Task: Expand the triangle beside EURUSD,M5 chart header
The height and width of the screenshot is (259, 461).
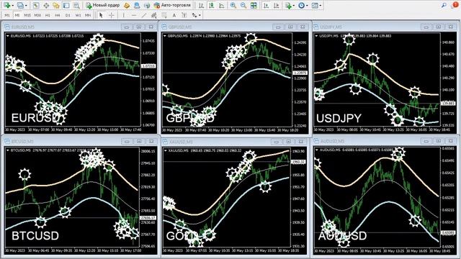Action: [8, 36]
